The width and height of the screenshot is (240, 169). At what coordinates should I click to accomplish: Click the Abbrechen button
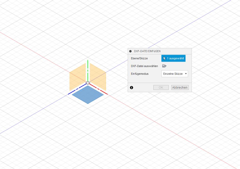pos(180,87)
